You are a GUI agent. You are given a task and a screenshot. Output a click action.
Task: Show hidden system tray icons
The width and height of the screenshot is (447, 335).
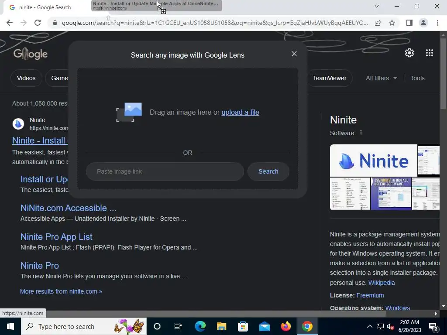point(369,326)
